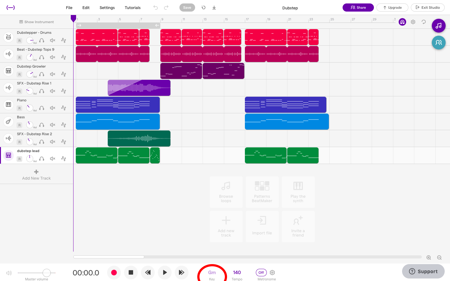450x281 pixels.
Task: Click the loop/cycle icon in the top right
Action: point(423,22)
